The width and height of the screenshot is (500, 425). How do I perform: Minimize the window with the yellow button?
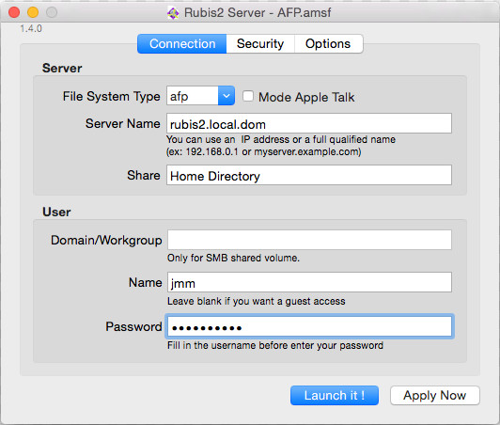33,13
